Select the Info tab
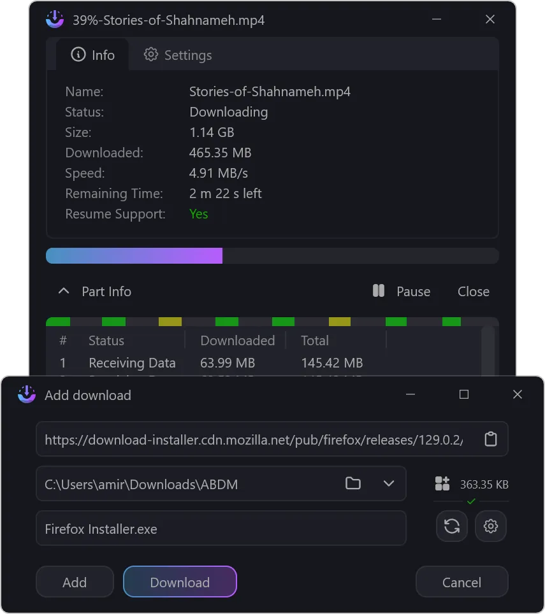This screenshot has height=614, width=545. [93, 55]
